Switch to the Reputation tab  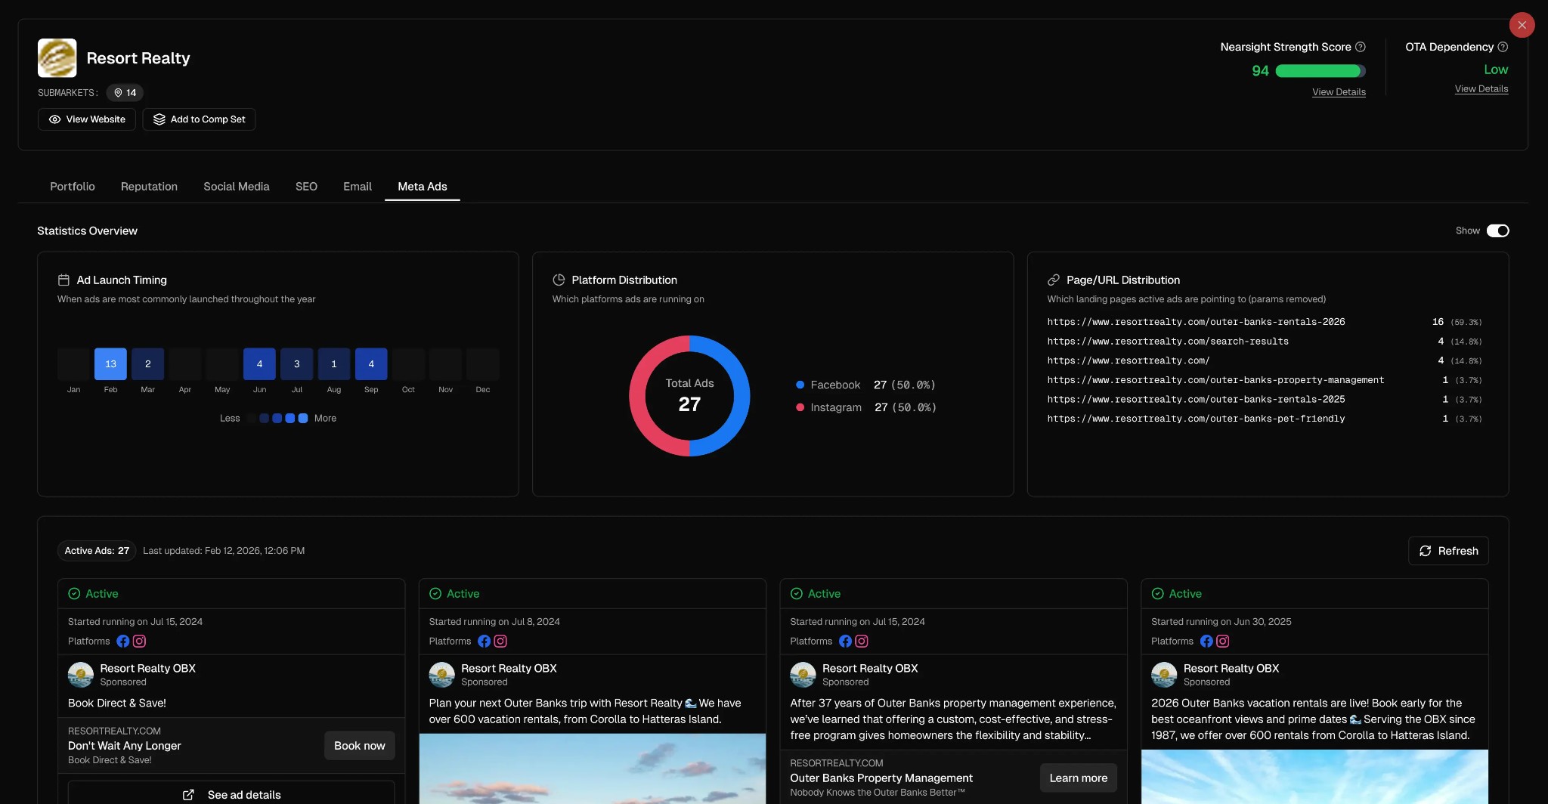149,186
